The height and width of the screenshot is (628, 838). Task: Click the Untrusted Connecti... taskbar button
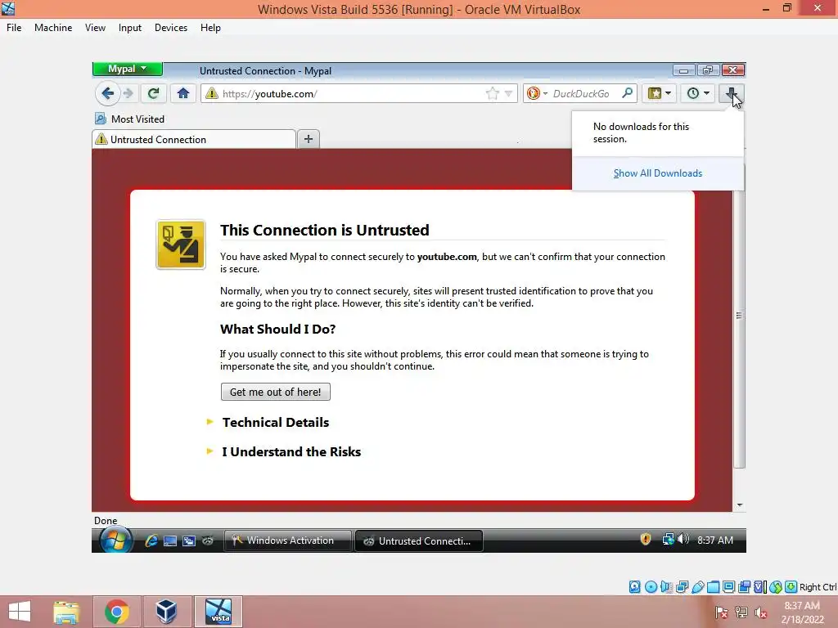(419, 541)
